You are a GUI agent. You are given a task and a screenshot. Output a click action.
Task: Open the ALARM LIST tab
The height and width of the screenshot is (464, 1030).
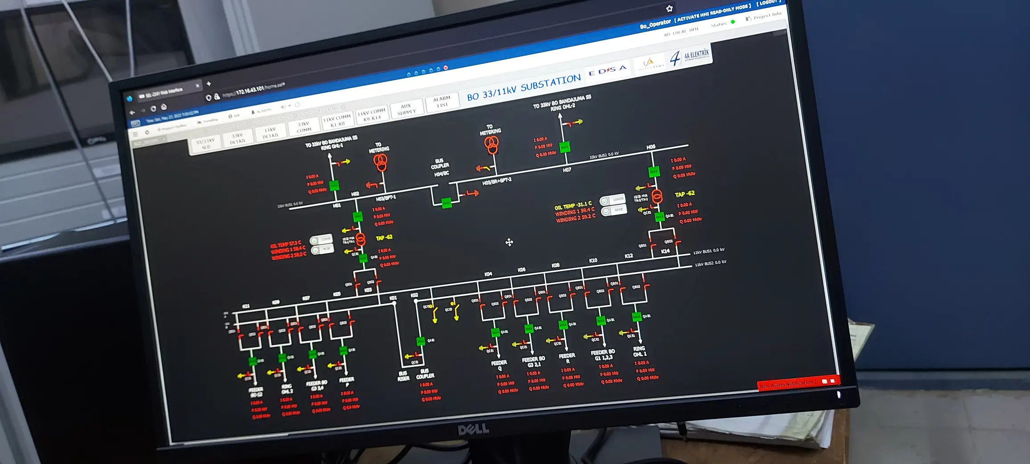(x=442, y=102)
